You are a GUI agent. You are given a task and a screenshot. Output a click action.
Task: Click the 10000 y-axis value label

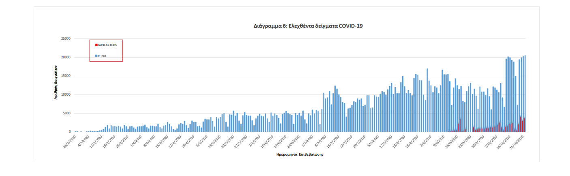(65, 94)
